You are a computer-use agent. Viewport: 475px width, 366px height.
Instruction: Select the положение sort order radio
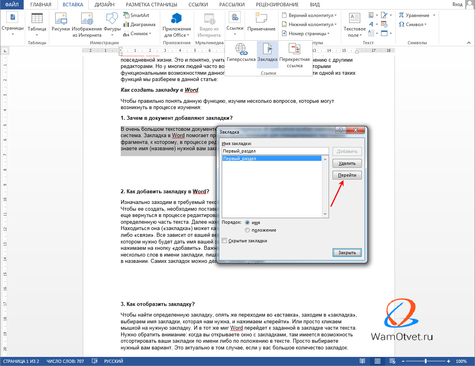tap(247, 230)
